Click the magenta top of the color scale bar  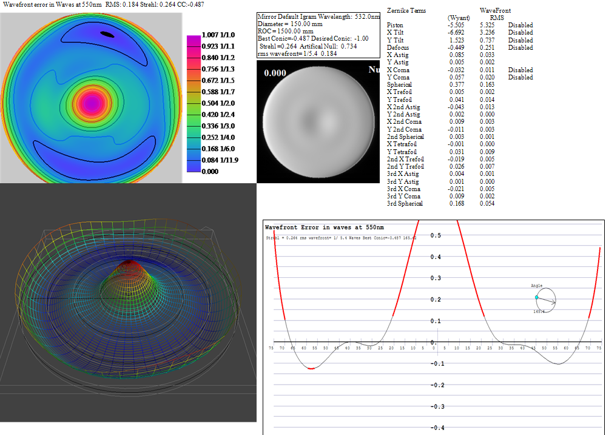194,39
